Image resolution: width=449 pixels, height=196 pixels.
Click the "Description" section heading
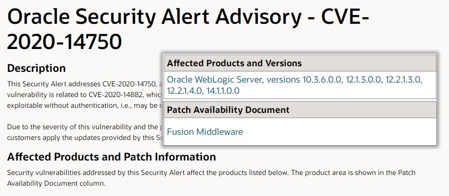tap(36, 68)
